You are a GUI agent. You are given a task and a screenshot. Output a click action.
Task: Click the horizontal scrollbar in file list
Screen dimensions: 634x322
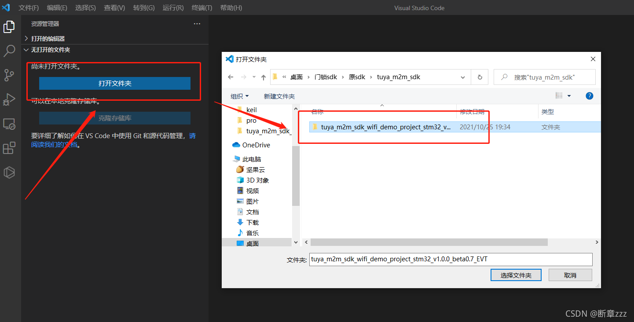click(x=429, y=242)
